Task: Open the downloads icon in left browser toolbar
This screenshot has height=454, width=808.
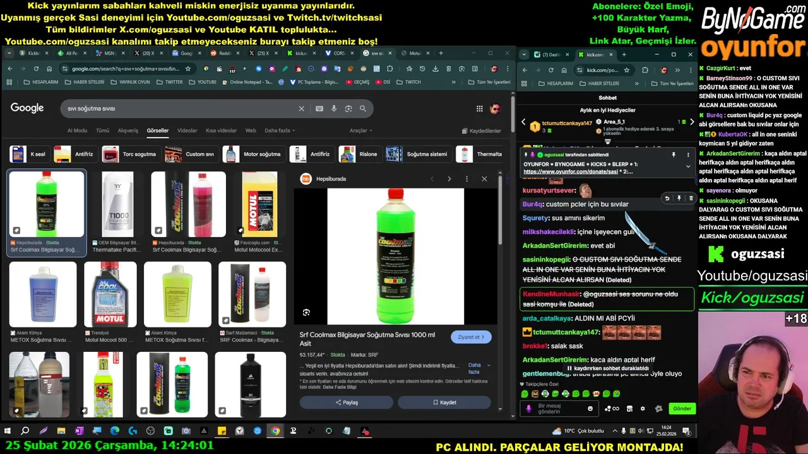Action: tap(436, 69)
